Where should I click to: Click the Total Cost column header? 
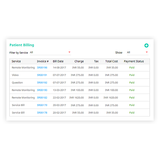(111, 61)
